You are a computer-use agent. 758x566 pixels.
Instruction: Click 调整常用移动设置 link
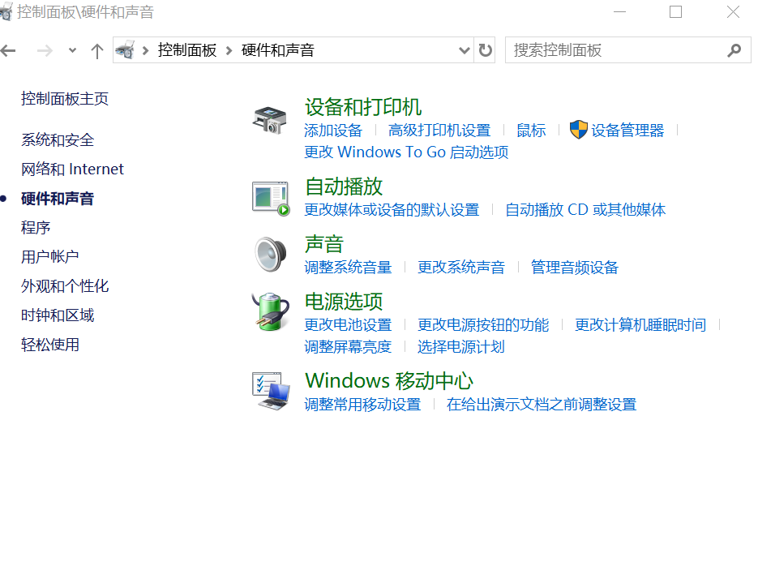(x=362, y=405)
